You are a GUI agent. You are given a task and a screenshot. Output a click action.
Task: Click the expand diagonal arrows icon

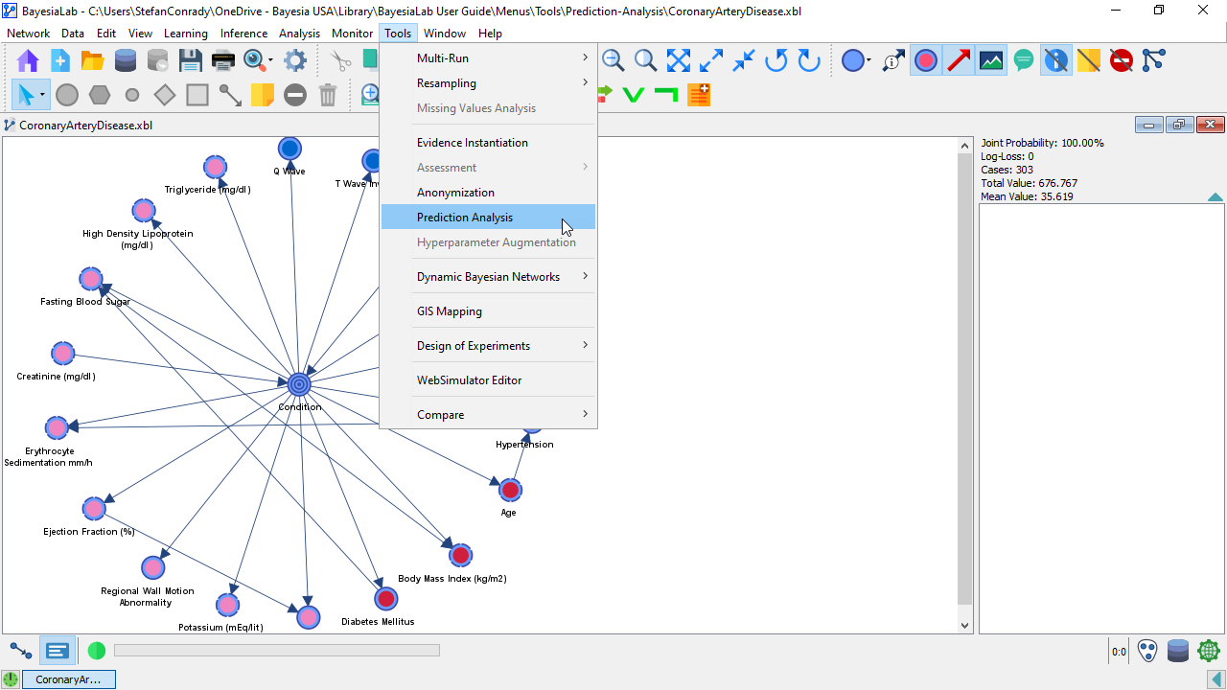(711, 61)
